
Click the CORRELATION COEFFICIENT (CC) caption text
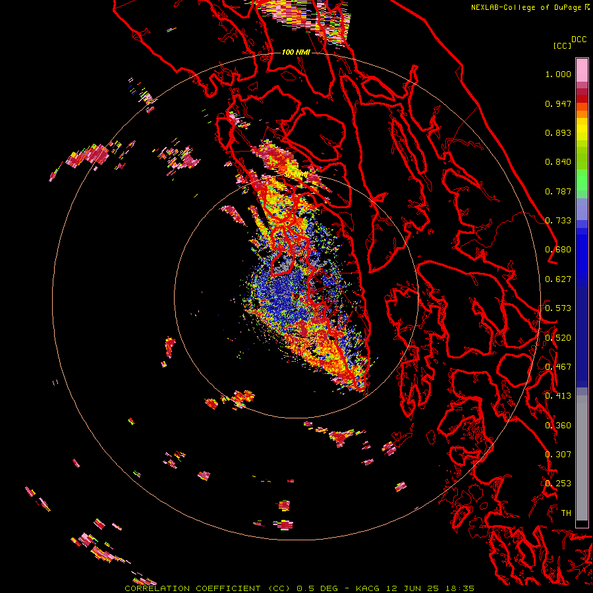pos(208,588)
